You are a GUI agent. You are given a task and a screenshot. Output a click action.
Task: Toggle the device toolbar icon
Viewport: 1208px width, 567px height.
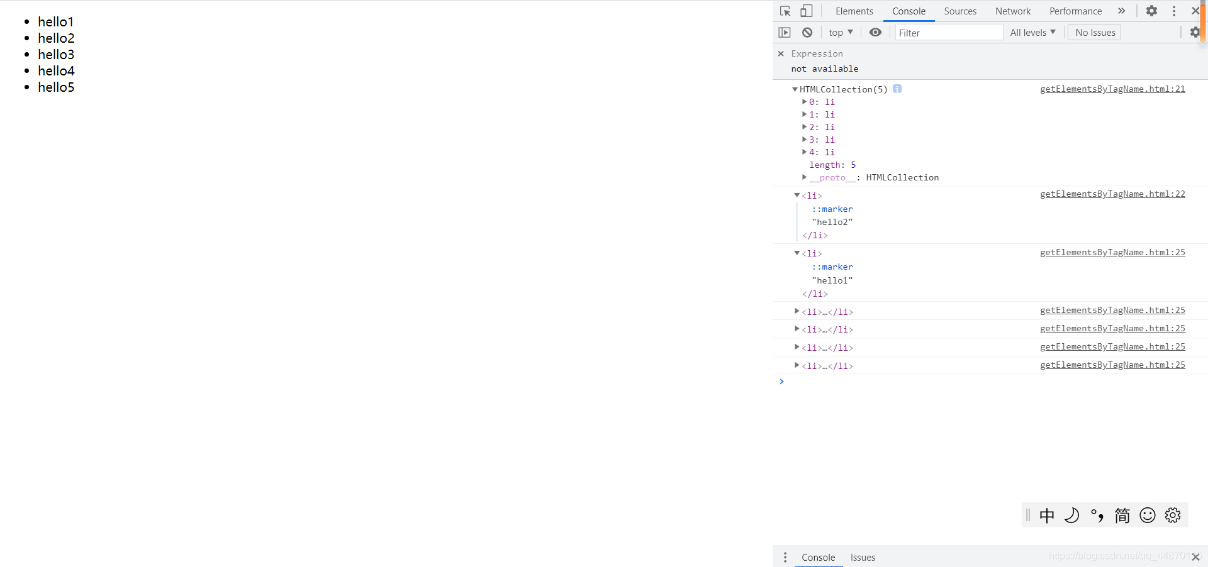pyautogui.click(x=806, y=11)
